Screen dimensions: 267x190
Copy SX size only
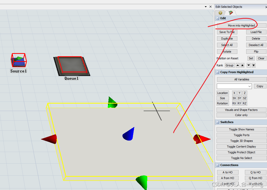[234, 98]
